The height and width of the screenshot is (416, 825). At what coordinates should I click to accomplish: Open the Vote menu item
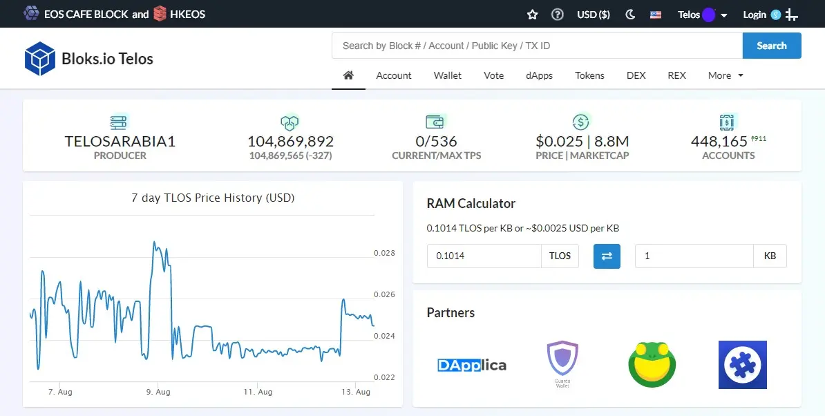pos(493,75)
